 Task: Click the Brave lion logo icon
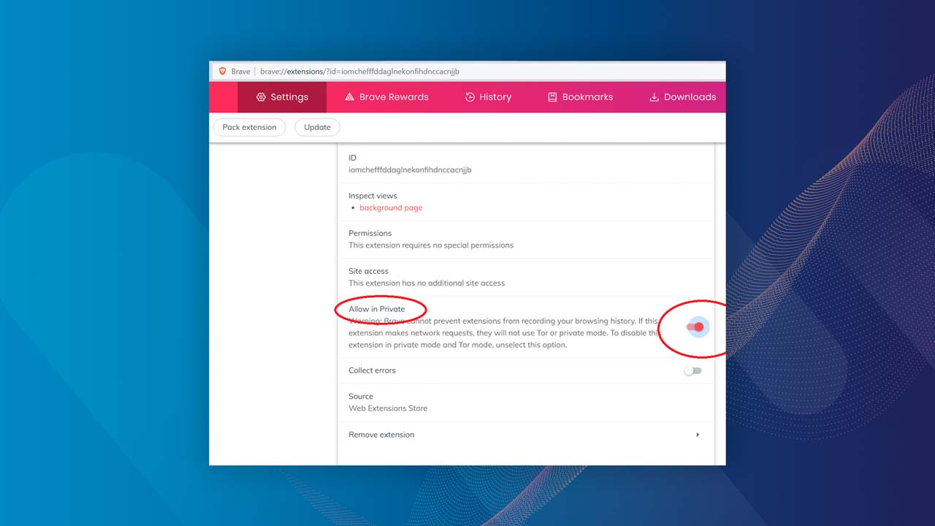223,72
